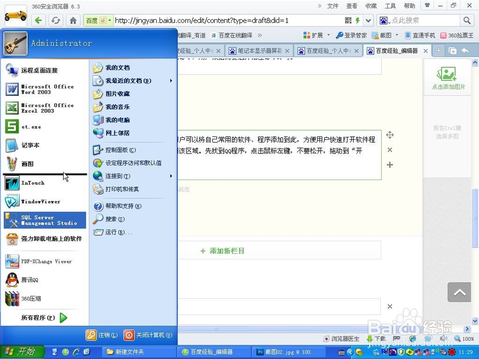The height and width of the screenshot is (359, 479).
Task: Open the 工具 browser menu
Action: tap(390, 6)
